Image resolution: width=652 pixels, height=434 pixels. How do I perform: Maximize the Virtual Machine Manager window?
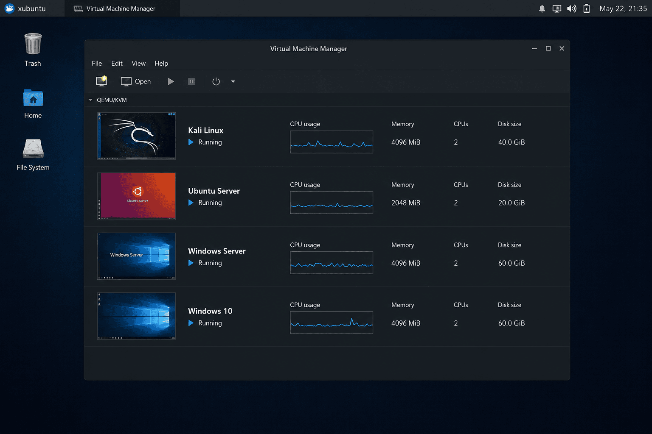548,49
